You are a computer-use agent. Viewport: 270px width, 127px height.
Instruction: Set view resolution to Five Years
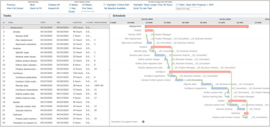[87, 8]
